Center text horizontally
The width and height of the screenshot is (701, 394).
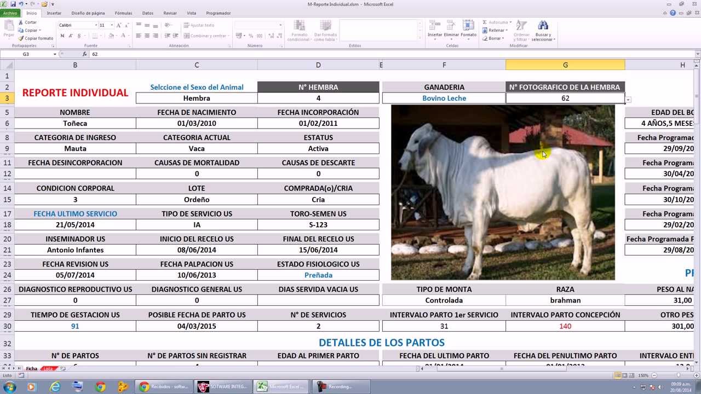pyautogui.click(x=147, y=36)
